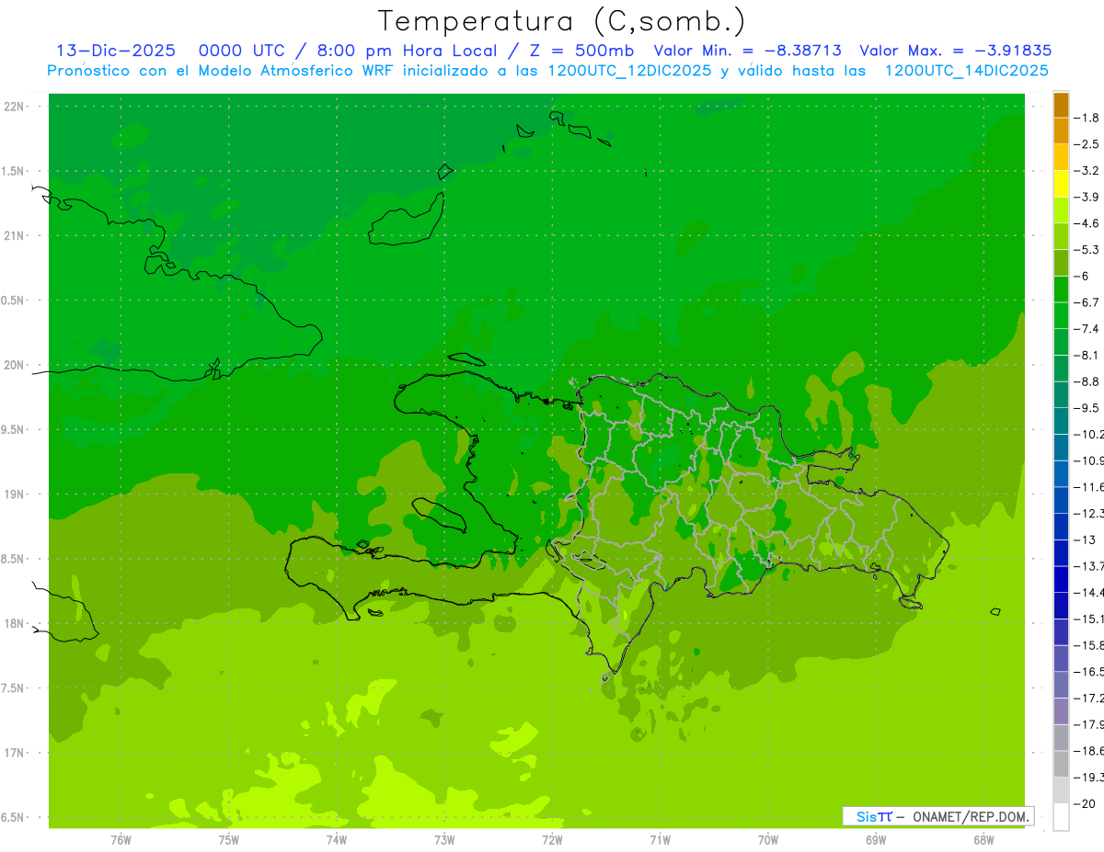Click the "76W" longitude label
The width and height of the screenshot is (1104, 852).
tap(121, 840)
